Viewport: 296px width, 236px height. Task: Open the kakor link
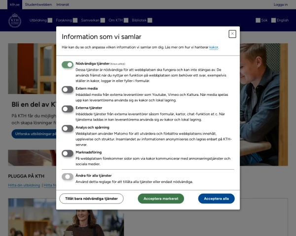(214, 48)
